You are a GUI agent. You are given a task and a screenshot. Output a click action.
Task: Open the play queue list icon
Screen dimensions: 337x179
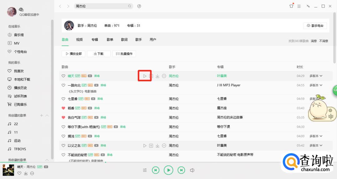[x=145, y=170]
